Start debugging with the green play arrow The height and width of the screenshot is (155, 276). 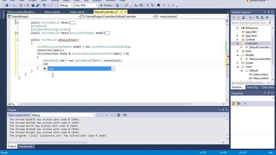point(101,6)
